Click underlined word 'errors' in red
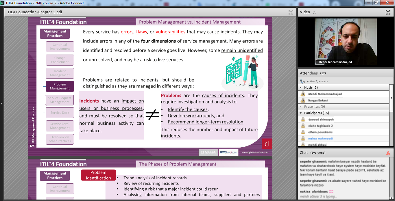The height and width of the screenshot is (201, 395). (127, 32)
